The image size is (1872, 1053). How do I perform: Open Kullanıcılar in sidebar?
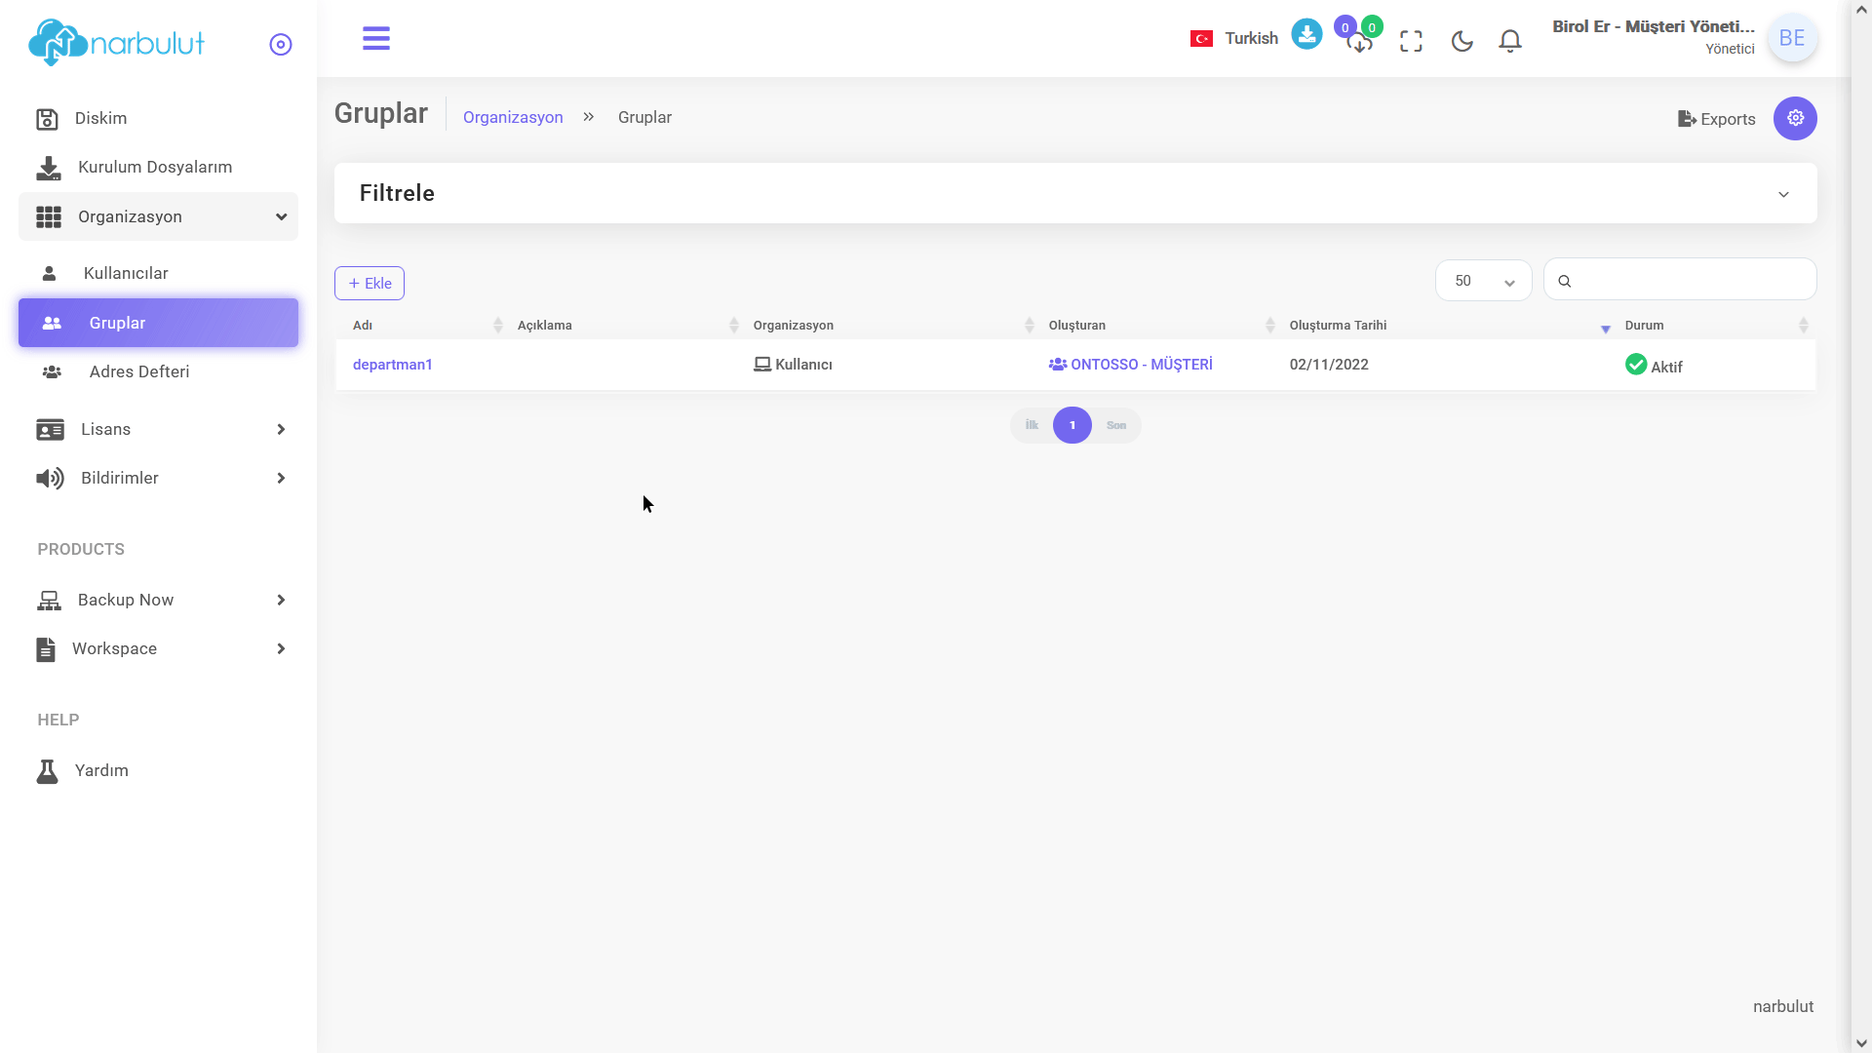point(126,273)
